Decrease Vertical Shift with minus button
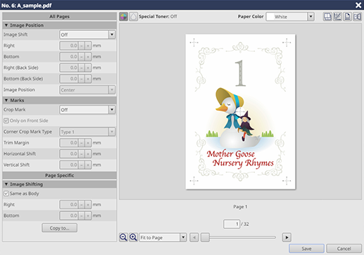364x255 pixels. [82, 165]
